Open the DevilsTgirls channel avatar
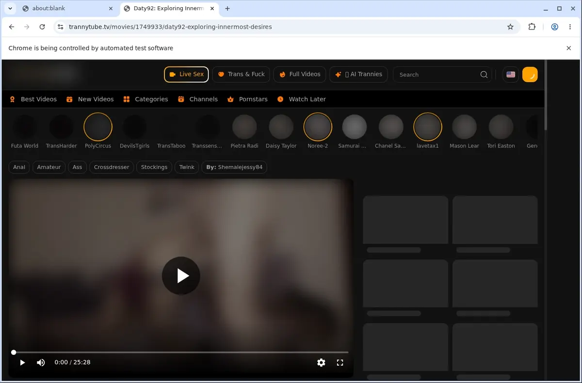This screenshot has height=383, width=582. coord(134,127)
